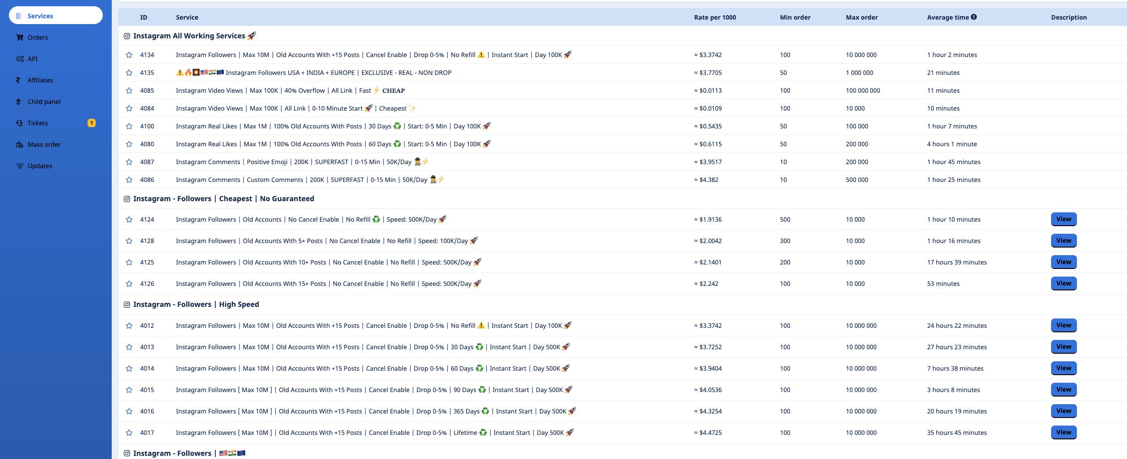Open View details for service 4012
The height and width of the screenshot is (459, 1127).
coord(1063,325)
